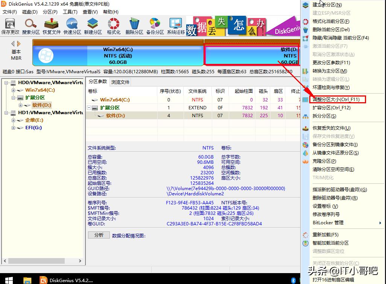Select the 搜索分区 (Search Partition) tool
Viewport: 386px width, 284px height.
click(31, 26)
